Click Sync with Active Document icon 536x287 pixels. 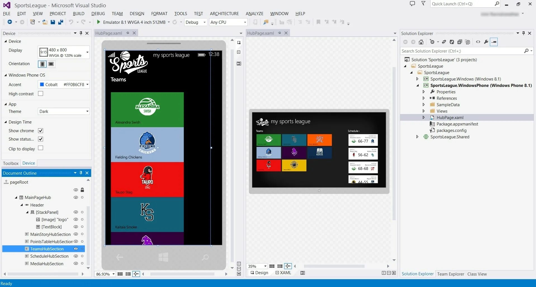444,42
